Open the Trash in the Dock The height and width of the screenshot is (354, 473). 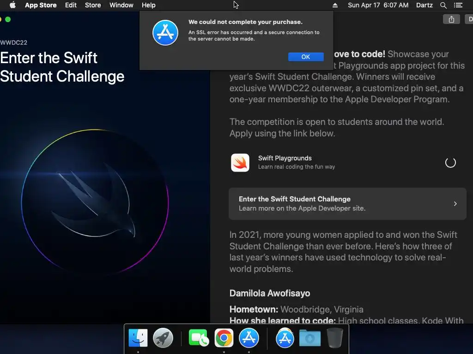(x=335, y=338)
